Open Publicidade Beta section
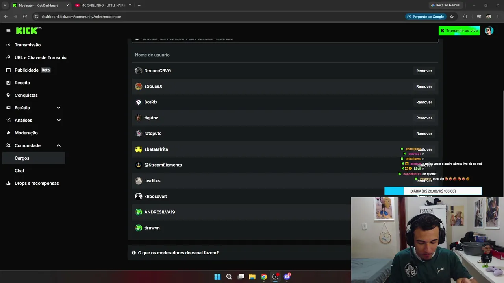504x283 pixels. (33, 70)
